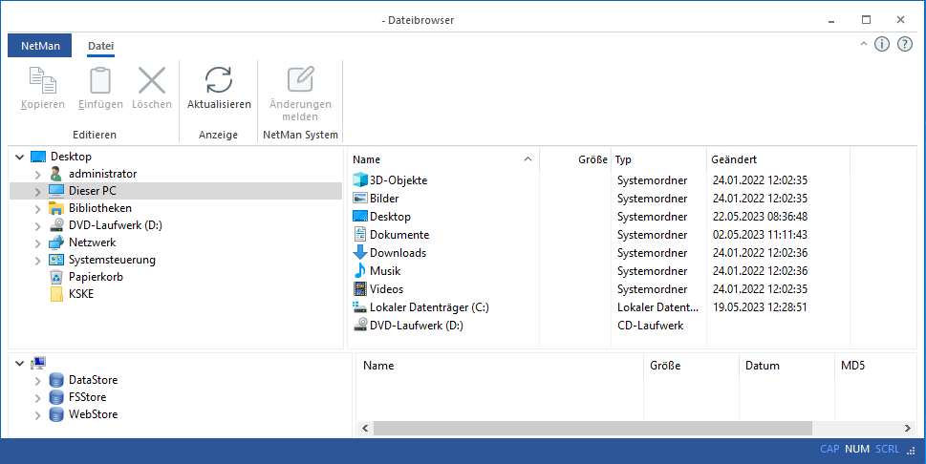Image resolution: width=926 pixels, height=464 pixels.
Task: Expand the Bibliotheken node
Action: 38,209
